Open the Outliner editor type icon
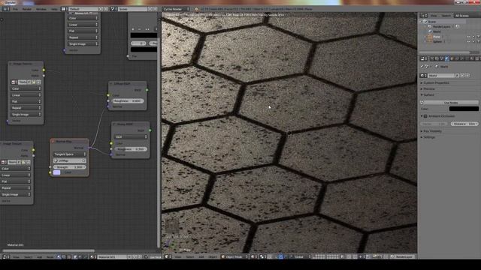Viewport: 481px width, 270px height. click(424, 15)
